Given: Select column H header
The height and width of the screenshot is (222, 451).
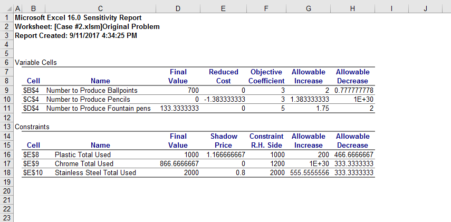Looking at the screenshot, I should [x=352, y=9].
